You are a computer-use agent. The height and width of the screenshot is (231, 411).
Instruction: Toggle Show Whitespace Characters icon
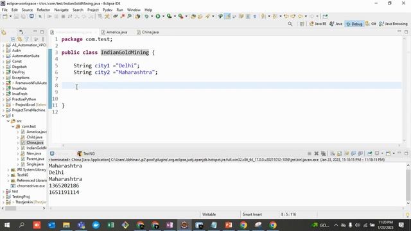(x=254, y=16)
